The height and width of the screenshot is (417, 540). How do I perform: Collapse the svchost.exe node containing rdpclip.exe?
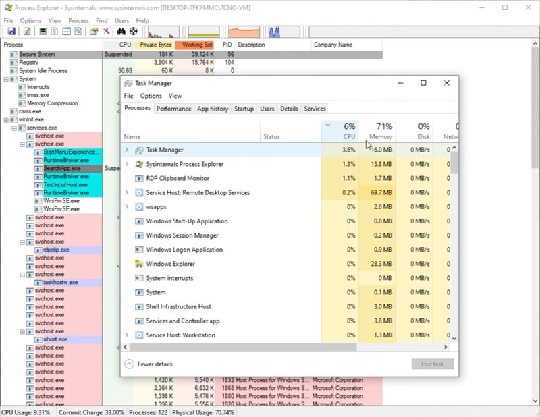tap(22, 242)
